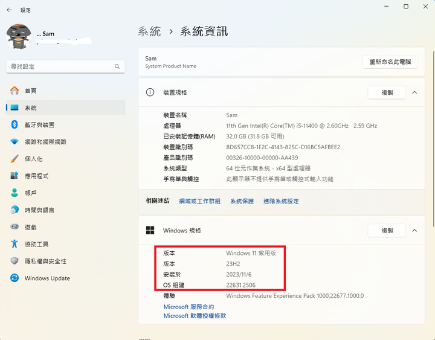Collapse the 裝置規格 section chevron
This screenshot has height=340, width=435.
(x=414, y=92)
